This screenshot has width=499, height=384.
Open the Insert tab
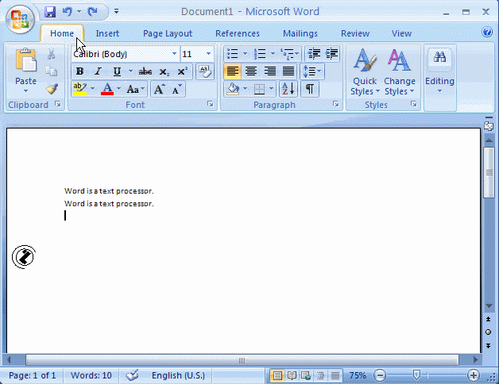point(107,33)
